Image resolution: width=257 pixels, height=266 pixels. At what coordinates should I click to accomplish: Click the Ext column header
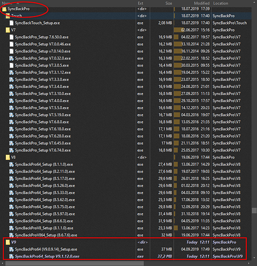click(140, 3)
